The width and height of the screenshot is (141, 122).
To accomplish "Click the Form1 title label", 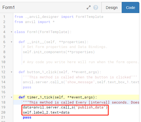I will 8,8.
